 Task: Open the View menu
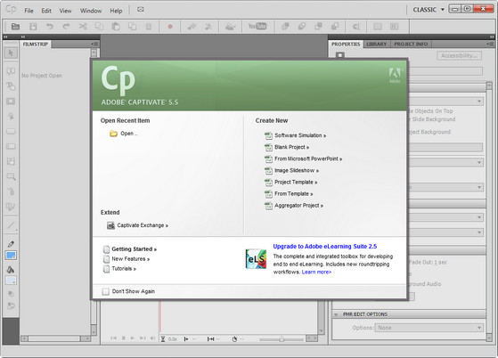pyautogui.click(x=65, y=11)
